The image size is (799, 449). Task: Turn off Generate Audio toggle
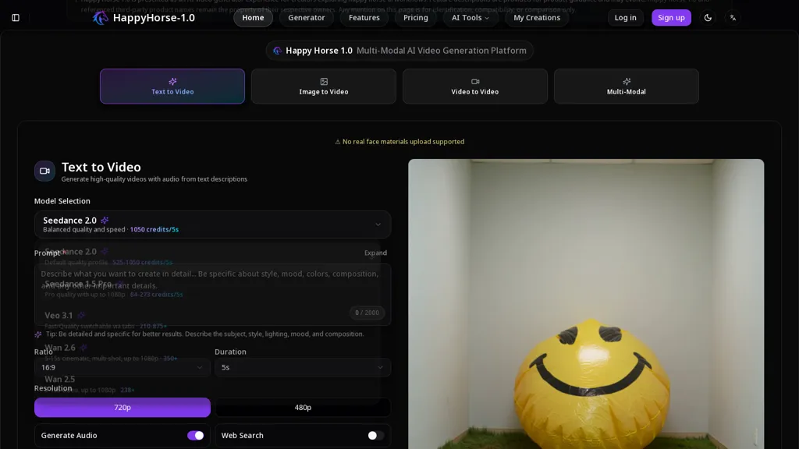coord(195,435)
